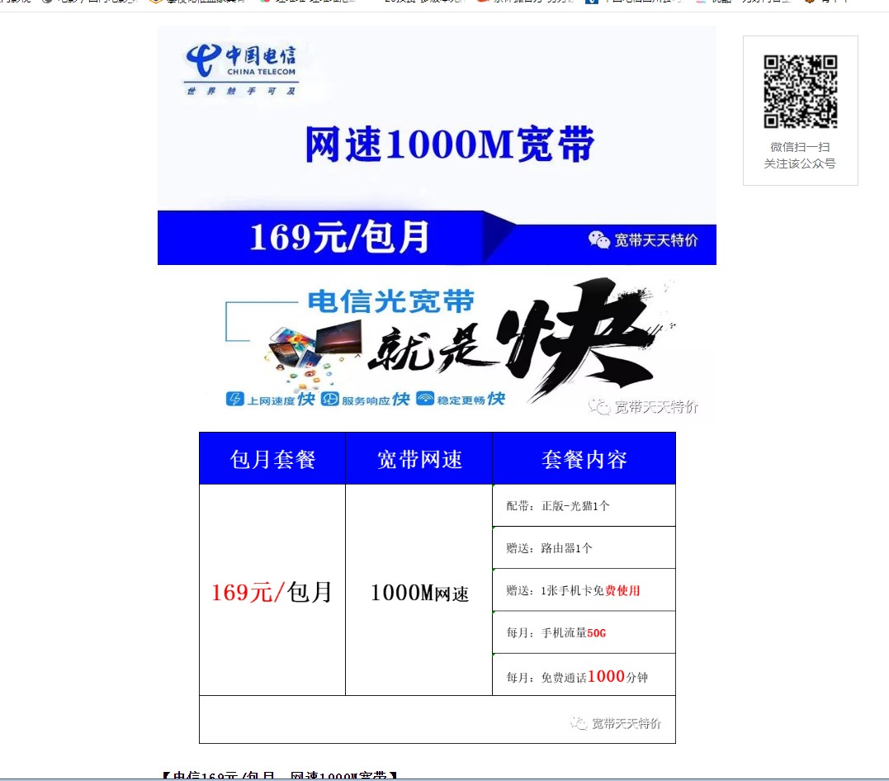This screenshot has height=781, width=889.
Task: Click the 套餐内容 table header
Action: [x=584, y=459]
